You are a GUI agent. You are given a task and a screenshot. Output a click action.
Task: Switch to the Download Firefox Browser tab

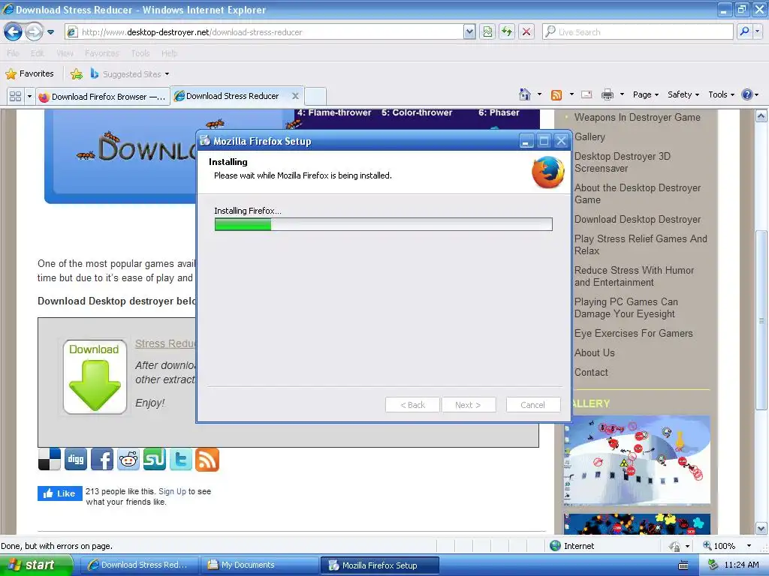pyautogui.click(x=103, y=97)
